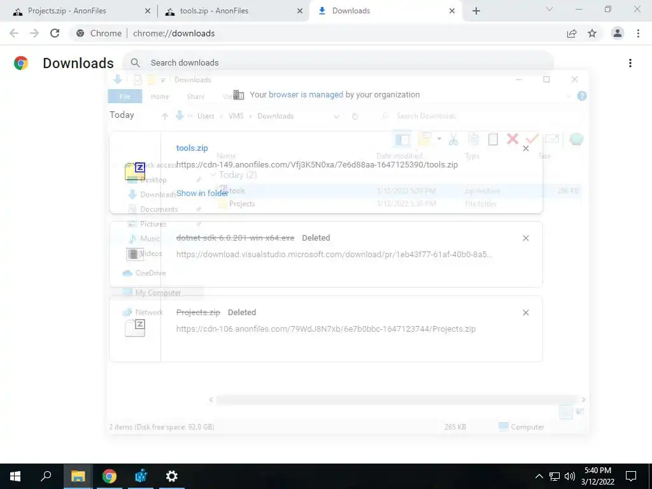Click the chrome://downloads address bar
The image size is (652, 489).
coord(316,33)
